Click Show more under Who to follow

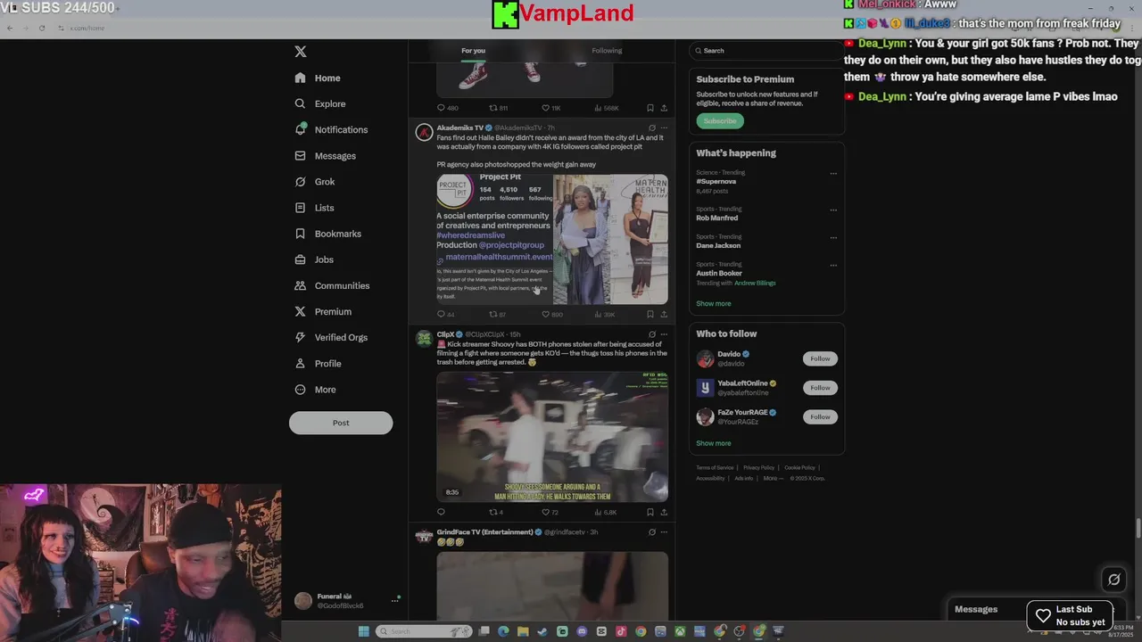(714, 443)
